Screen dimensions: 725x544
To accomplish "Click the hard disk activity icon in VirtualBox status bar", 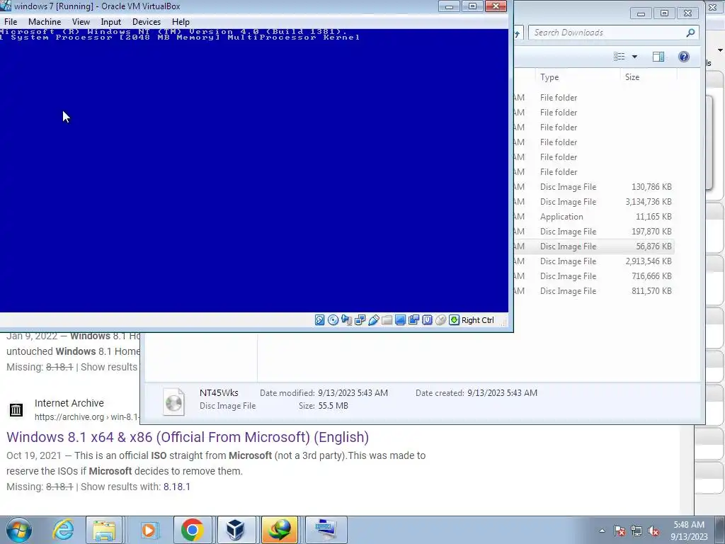I will coord(319,320).
